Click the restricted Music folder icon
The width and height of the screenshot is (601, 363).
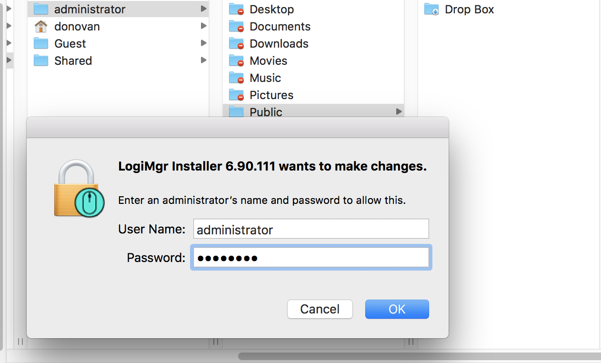(237, 78)
